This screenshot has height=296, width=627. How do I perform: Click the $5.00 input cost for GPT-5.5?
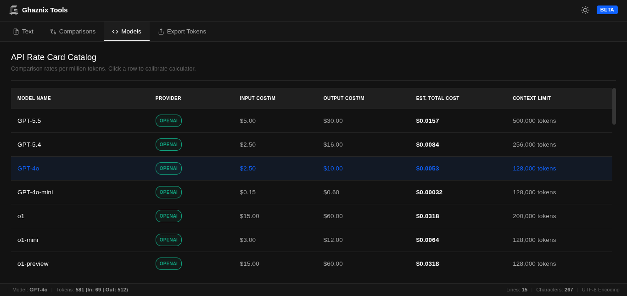[x=248, y=121]
